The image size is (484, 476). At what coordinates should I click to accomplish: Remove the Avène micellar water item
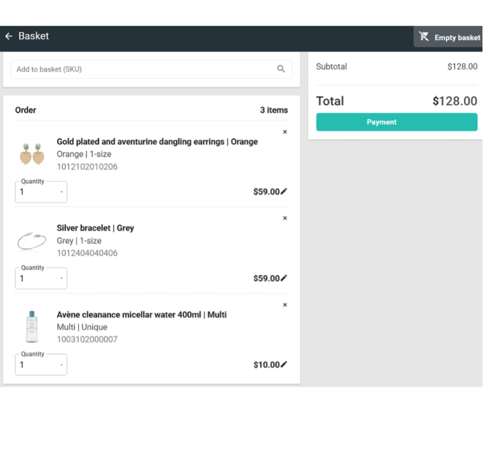[285, 305]
